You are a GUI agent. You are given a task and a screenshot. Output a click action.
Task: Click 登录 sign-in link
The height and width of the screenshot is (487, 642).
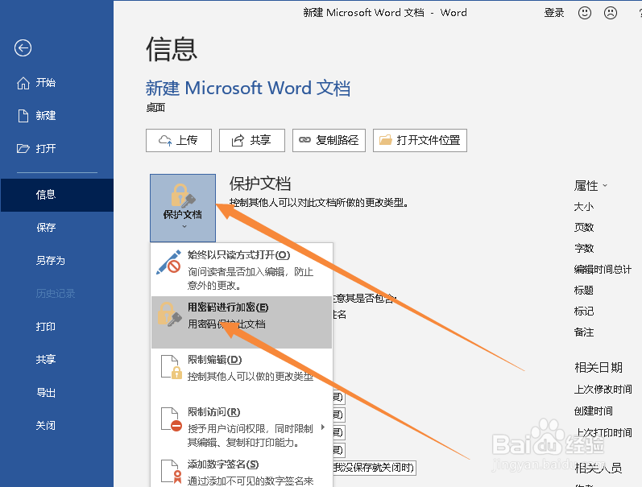pyautogui.click(x=554, y=13)
